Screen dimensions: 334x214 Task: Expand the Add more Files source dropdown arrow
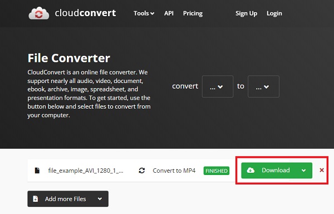(100, 198)
